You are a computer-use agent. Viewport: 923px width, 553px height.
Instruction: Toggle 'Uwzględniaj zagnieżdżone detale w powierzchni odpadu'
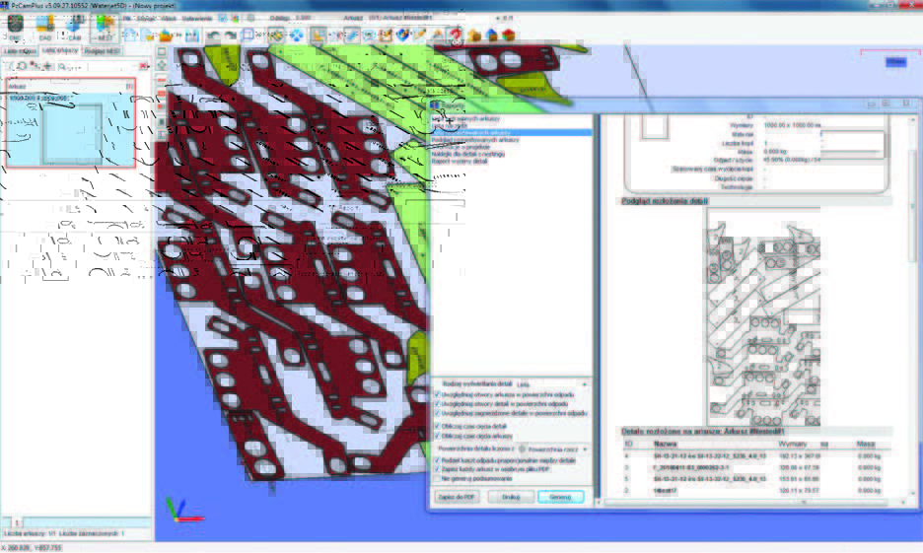pos(438,414)
